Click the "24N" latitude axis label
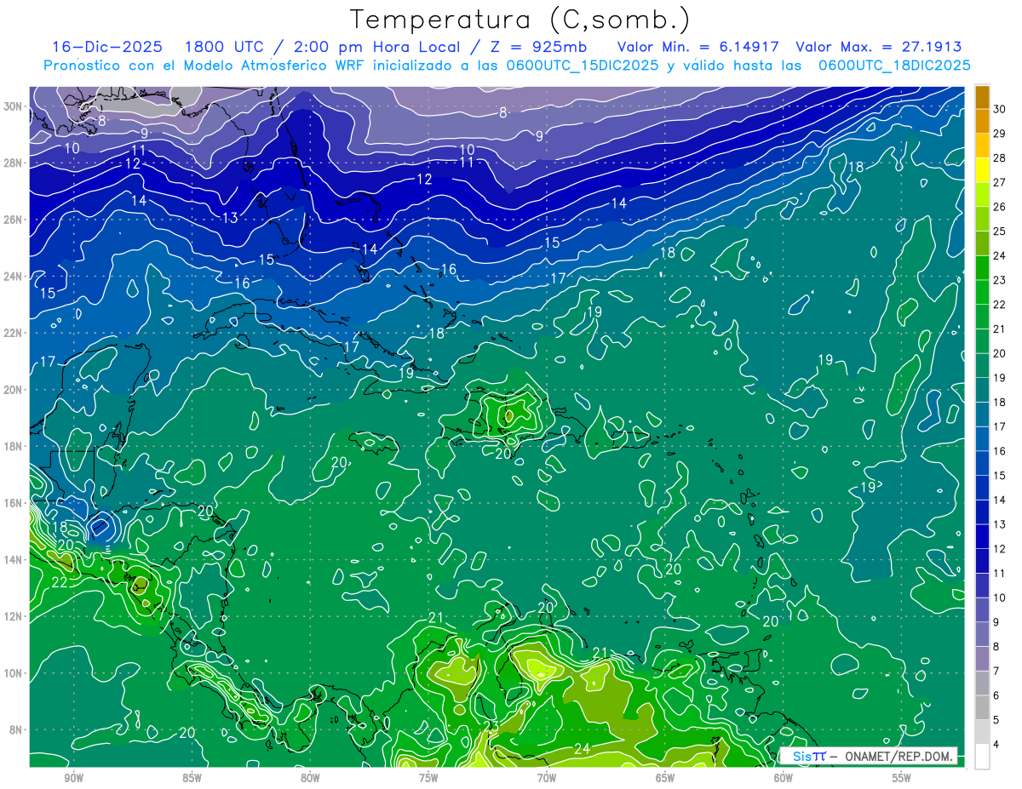 coord(14,276)
